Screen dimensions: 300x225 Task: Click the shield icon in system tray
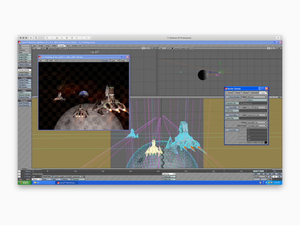pyautogui.click(x=269, y=183)
